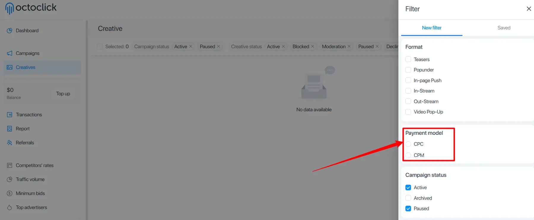Open the Dashboard icon in sidebar
Screen dimensions: 534x220
pyautogui.click(x=9, y=30)
